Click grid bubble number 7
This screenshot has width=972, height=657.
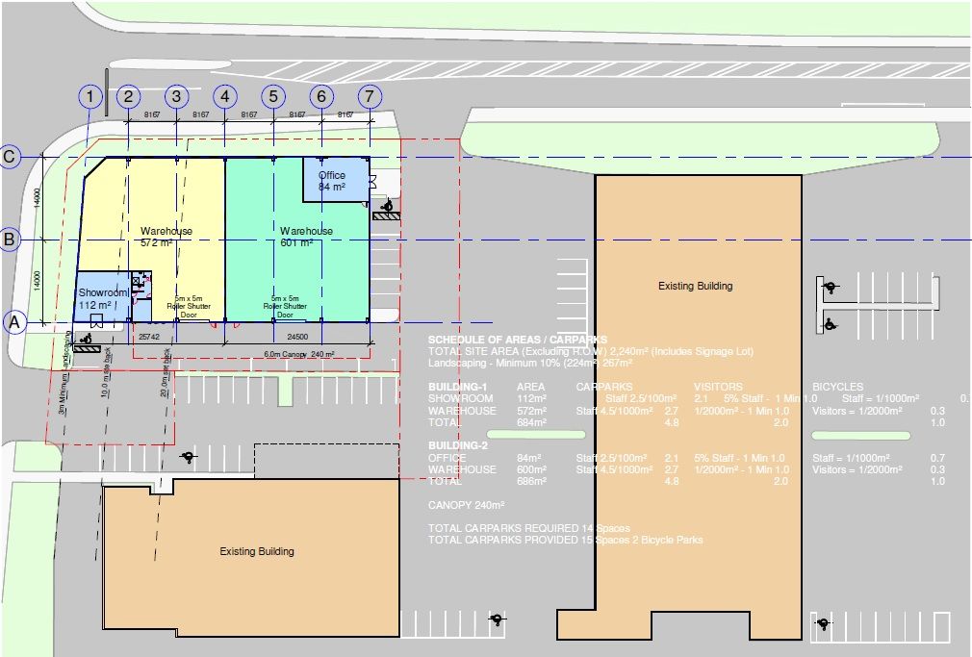tap(370, 96)
